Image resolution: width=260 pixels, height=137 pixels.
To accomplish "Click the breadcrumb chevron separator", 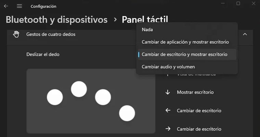I will point(115,20).
